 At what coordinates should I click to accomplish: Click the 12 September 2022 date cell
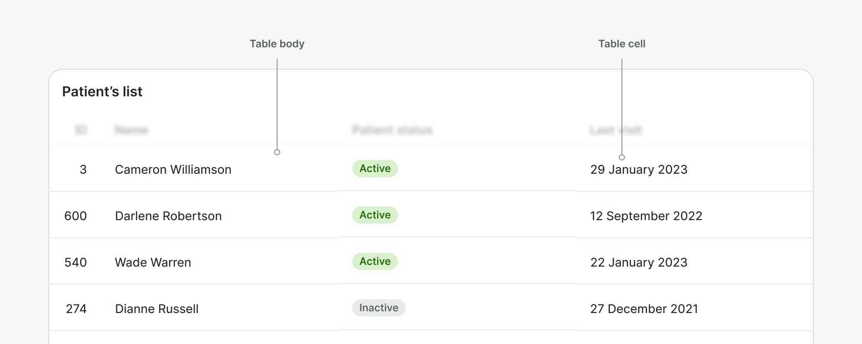click(x=646, y=216)
